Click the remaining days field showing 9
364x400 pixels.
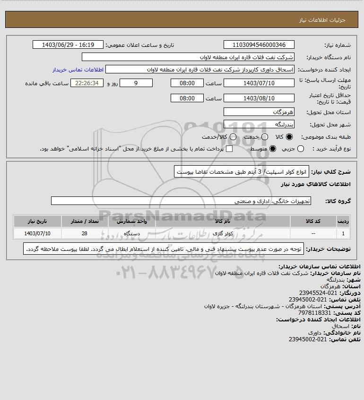(x=136, y=83)
